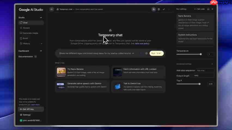The image size is (232, 130).
Task: Toggle the hamburger navigation menu icon
Action: (x=51, y=9)
